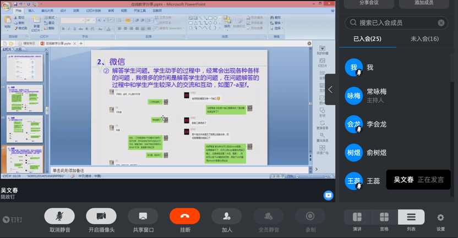The image size is (458, 238).
Task: Clear the member search field
Action: click(441, 23)
